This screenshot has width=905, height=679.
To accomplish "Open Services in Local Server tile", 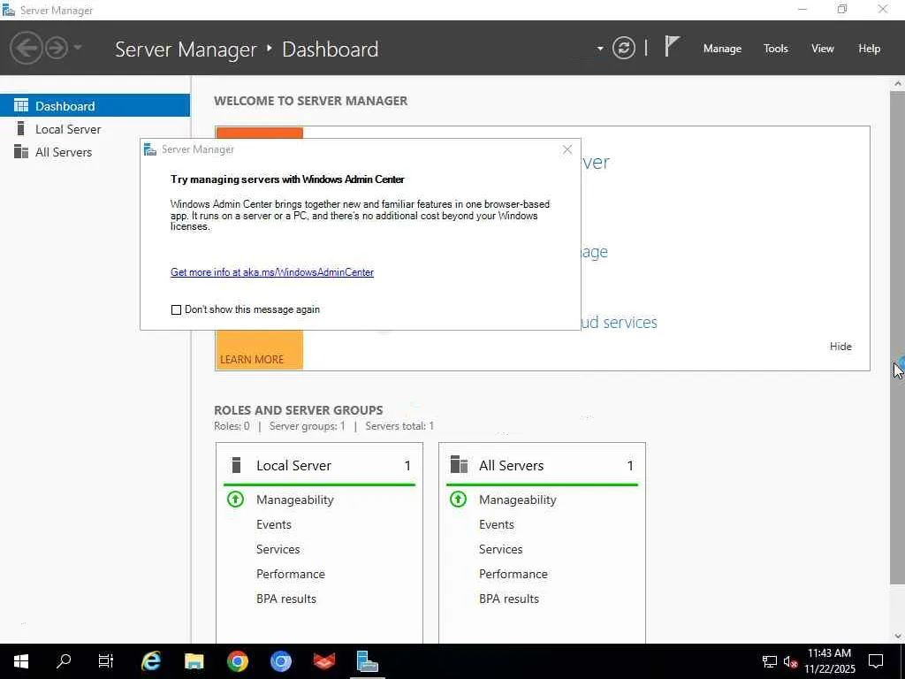I will (x=278, y=549).
